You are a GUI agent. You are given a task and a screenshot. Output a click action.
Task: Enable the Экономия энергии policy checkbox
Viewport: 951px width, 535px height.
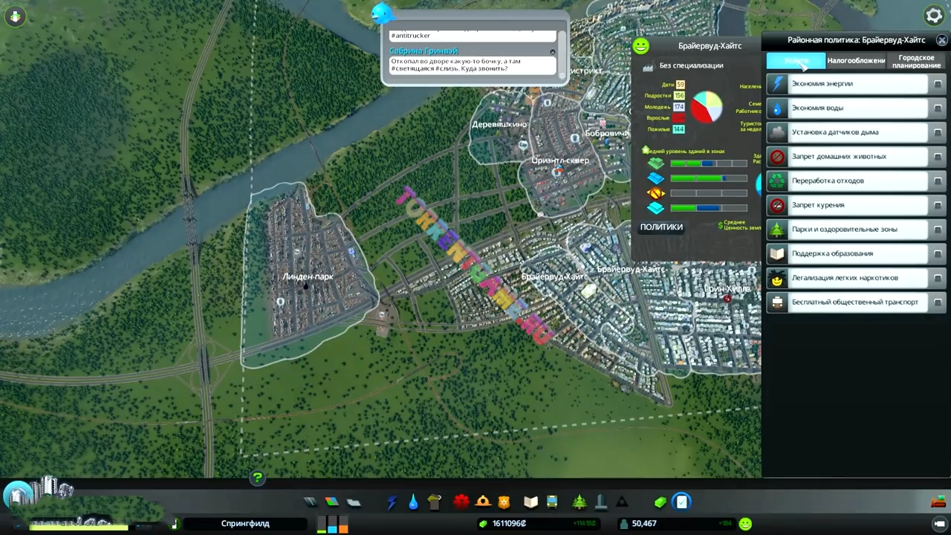point(938,84)
